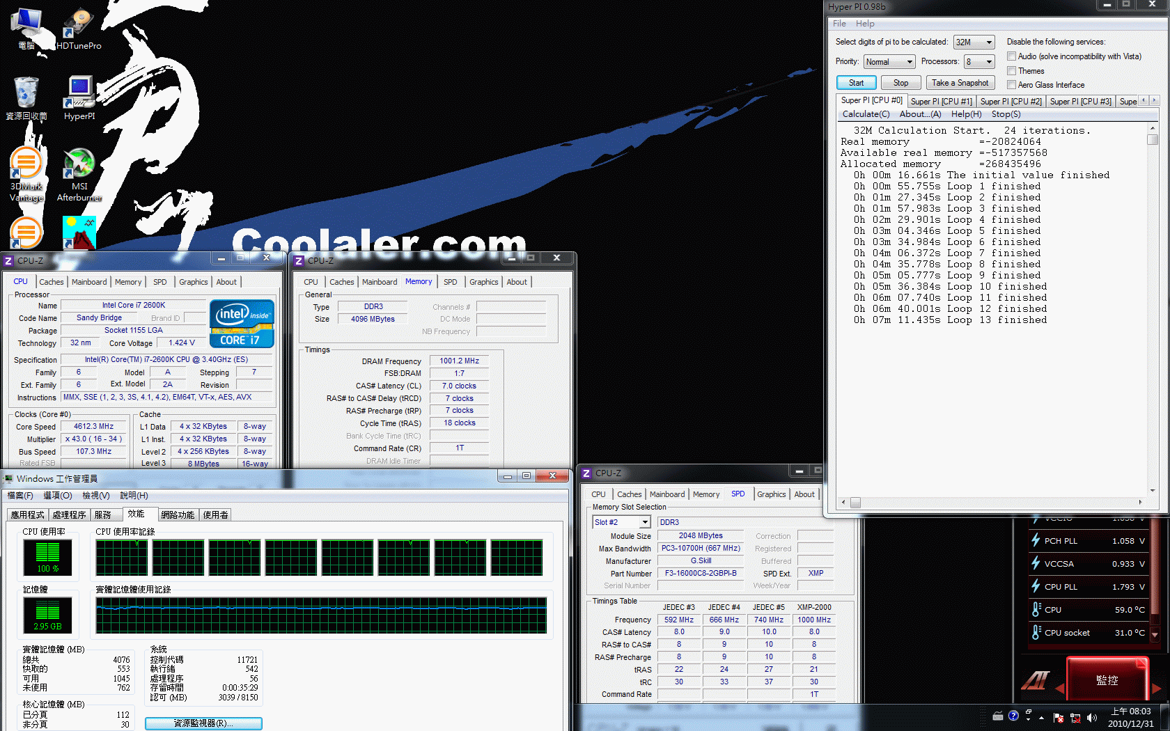Open the Priority Normal dropdown
This screenshot has width=1170, height=731.
coord(889,62)
